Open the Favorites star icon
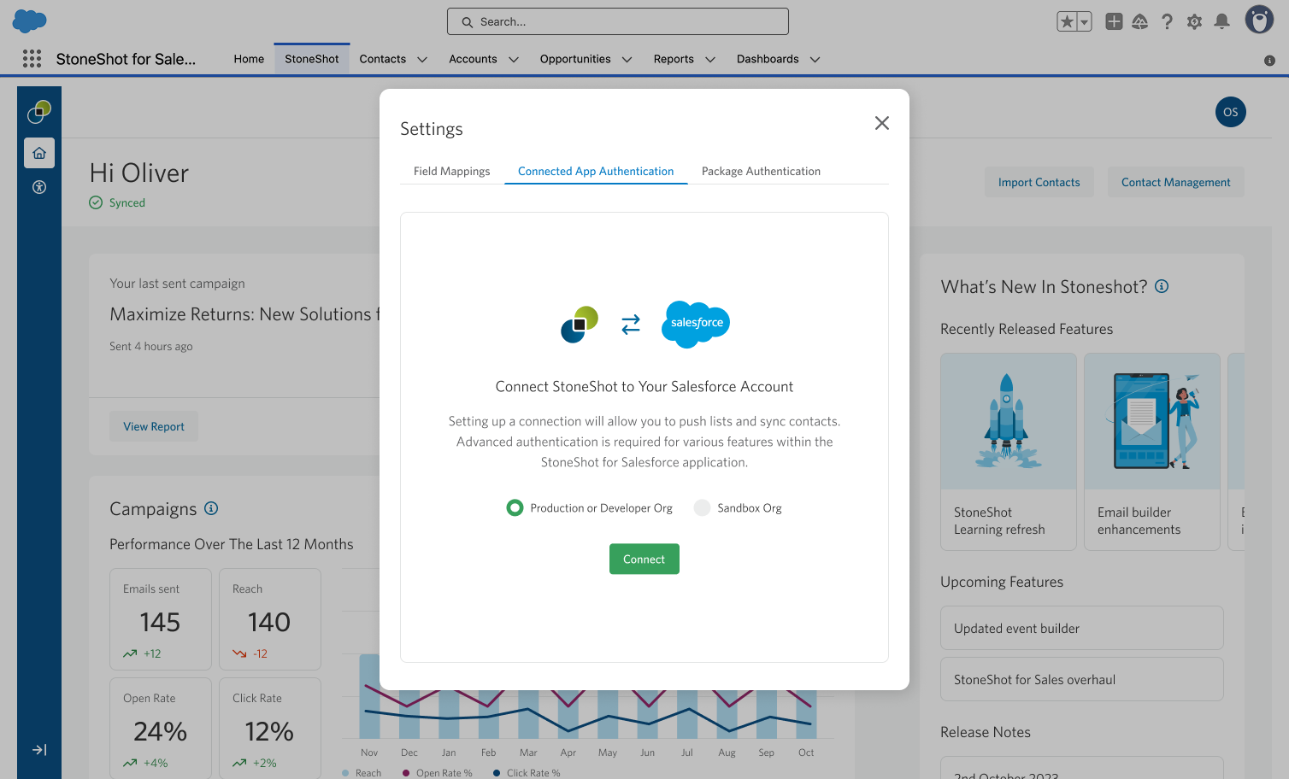The height and width of the screenshot is (779, 1289). (1066, 21)
